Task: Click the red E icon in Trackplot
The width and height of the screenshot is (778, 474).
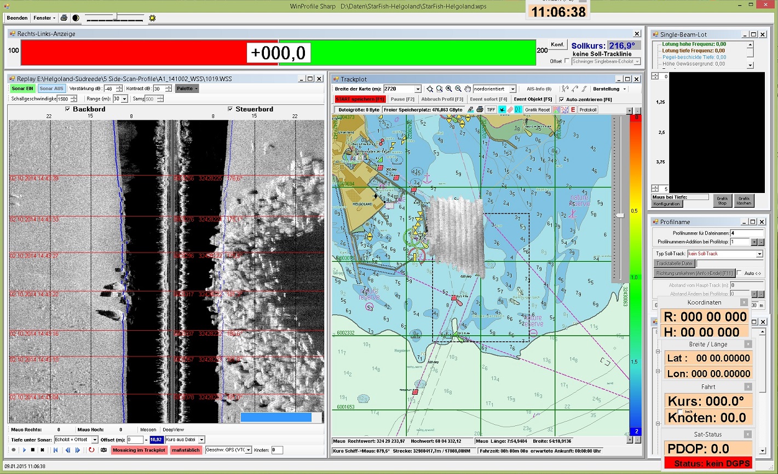Action: (573, 110)
